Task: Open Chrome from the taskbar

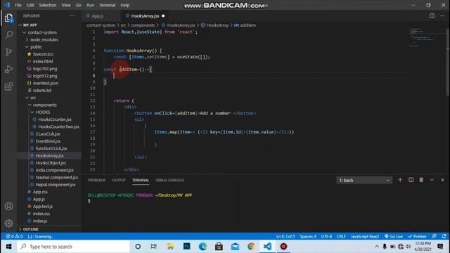Action: [x=251, y=247]
